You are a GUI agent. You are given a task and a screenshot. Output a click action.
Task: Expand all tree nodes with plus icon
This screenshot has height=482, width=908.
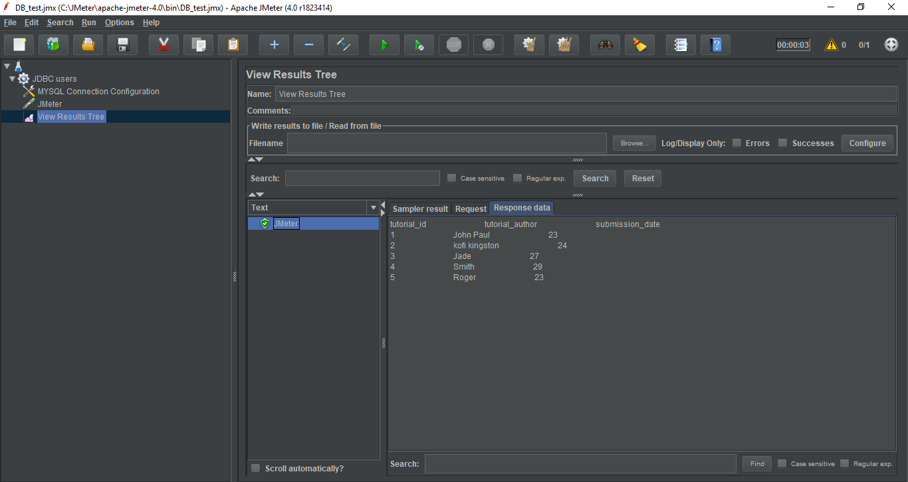[x=275, y=45]
